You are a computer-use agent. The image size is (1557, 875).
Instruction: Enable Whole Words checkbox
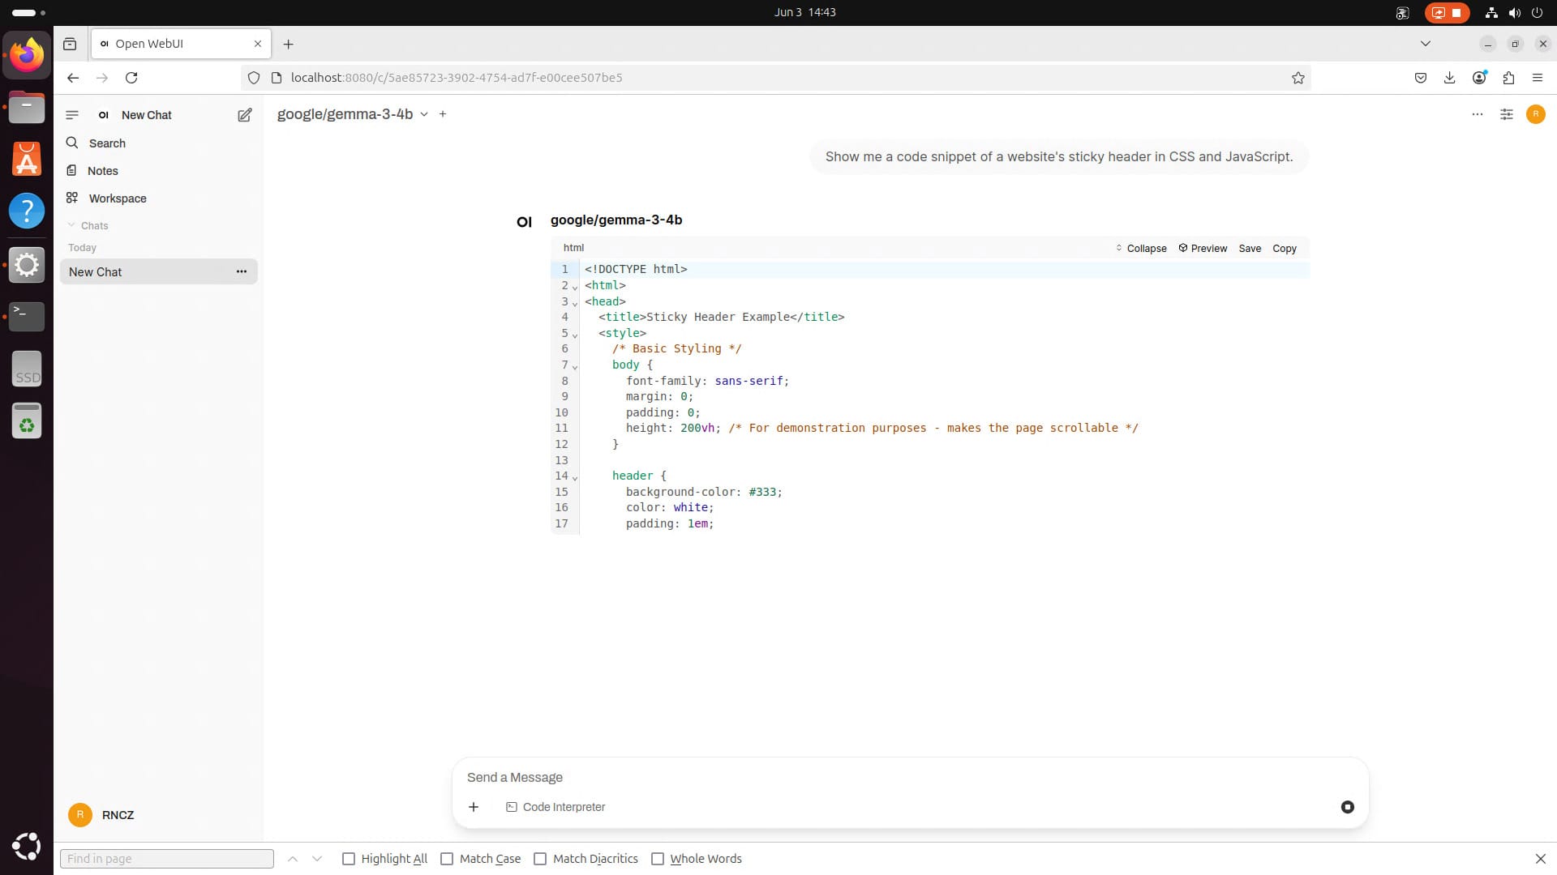(658, 859)
